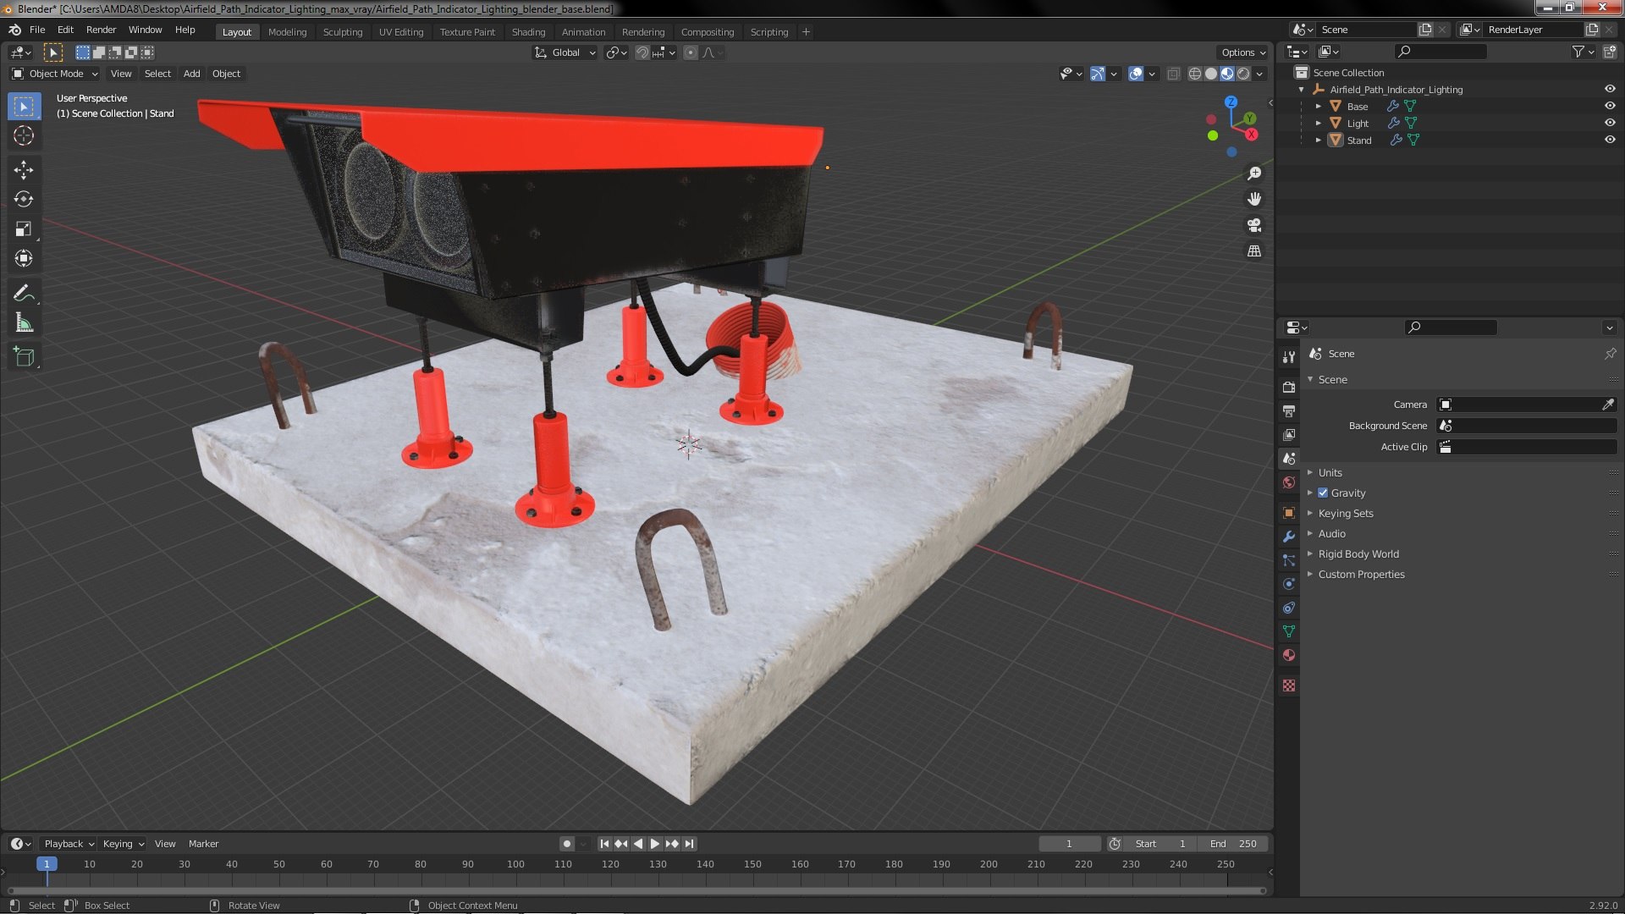This screenshot has height=914, width=1625.
Task: Switch to the UV Editing workspace tab
Action: click(401, 32)
